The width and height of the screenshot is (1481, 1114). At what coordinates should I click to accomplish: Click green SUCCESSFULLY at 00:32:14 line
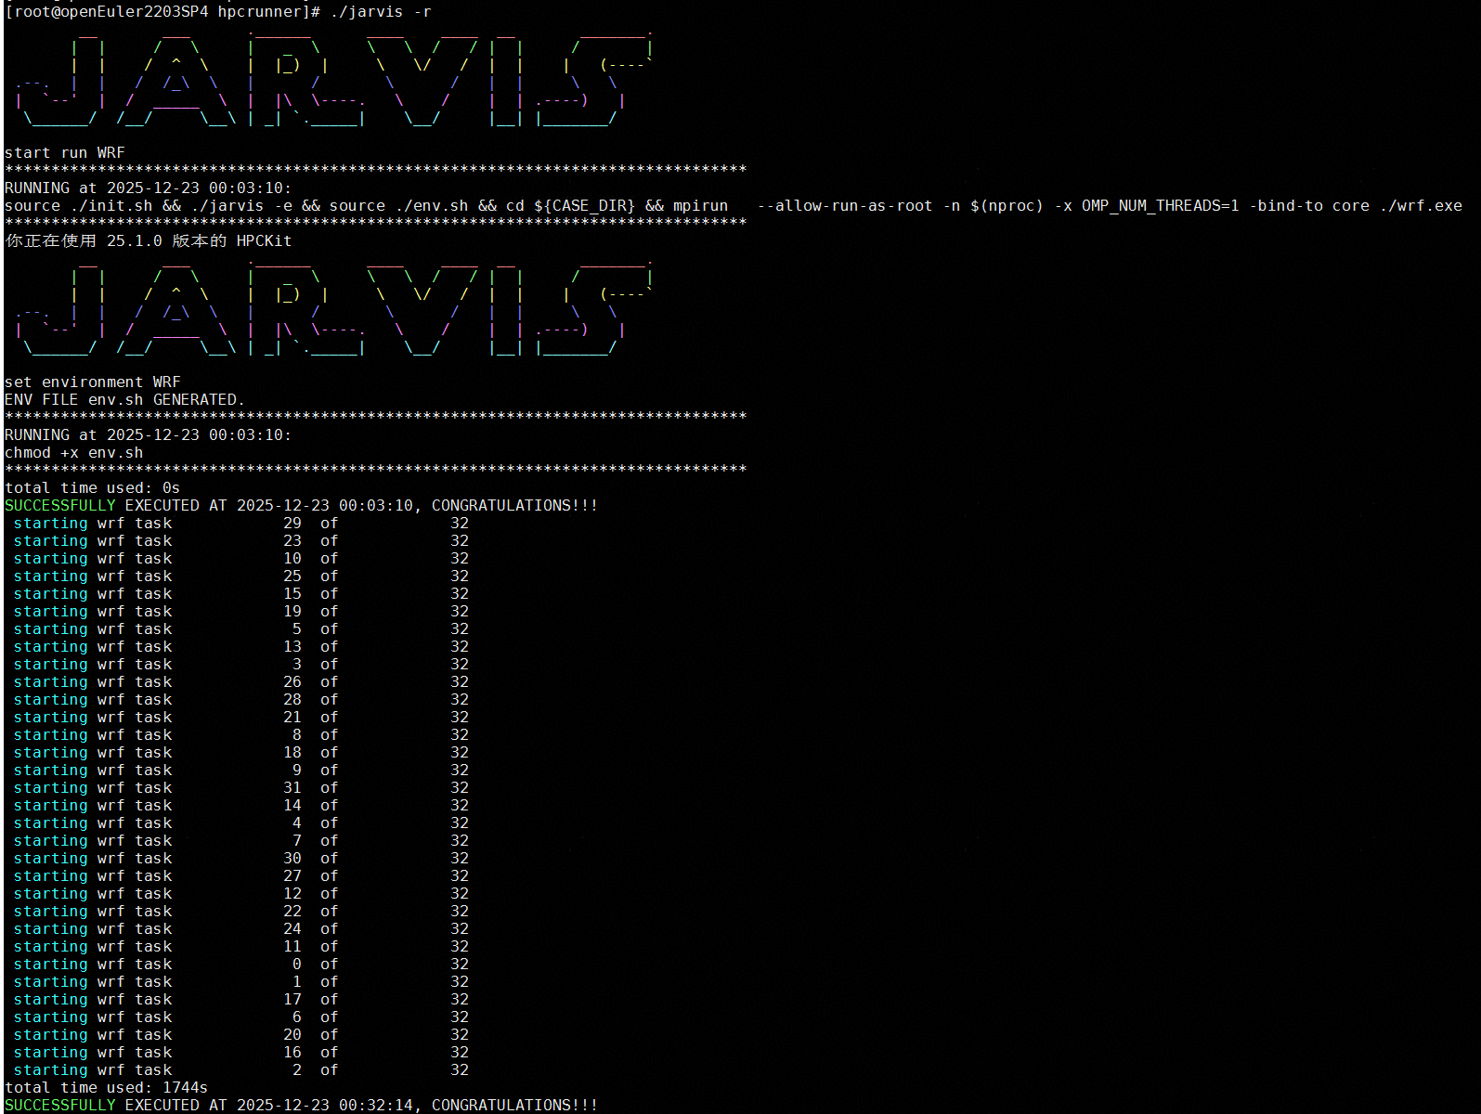pyautogui.click(x=60, y=1106)
